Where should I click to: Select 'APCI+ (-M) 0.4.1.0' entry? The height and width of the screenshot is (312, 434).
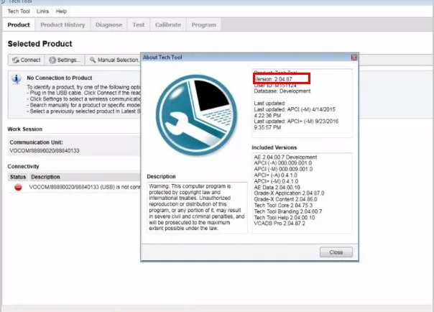276,181
